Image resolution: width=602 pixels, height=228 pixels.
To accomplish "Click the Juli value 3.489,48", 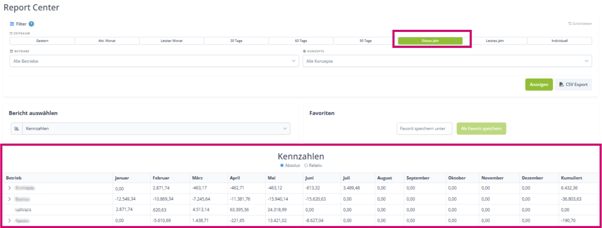I will 351,188.
